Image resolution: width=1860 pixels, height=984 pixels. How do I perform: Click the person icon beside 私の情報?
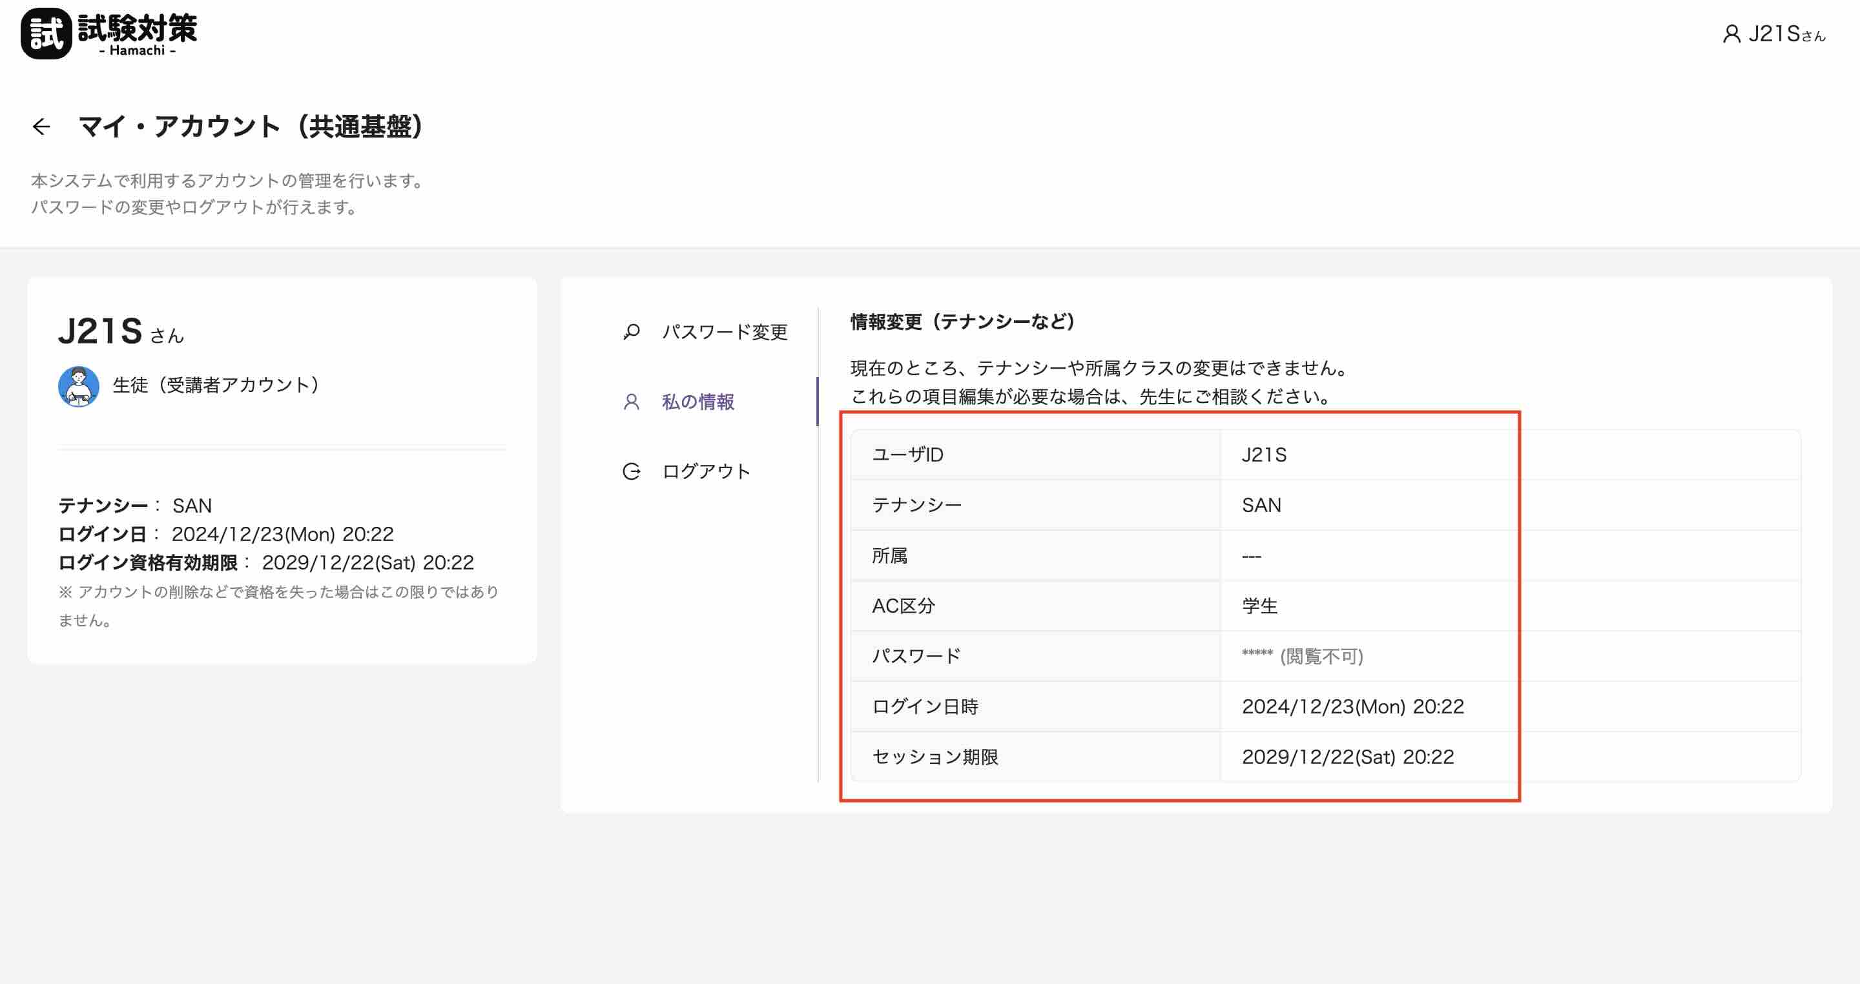tap(631, 402)
